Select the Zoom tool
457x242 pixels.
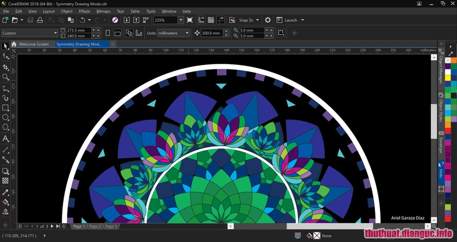(x=5, y=77)
